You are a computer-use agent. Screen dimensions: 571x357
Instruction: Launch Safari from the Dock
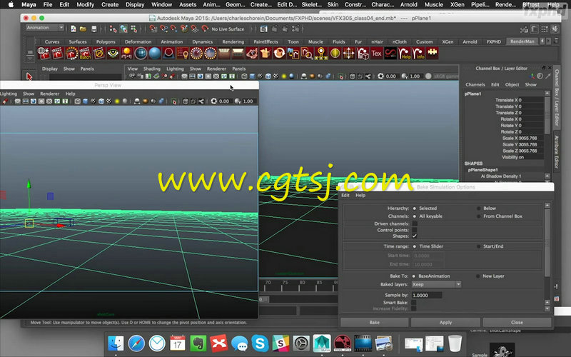point(136,343)
